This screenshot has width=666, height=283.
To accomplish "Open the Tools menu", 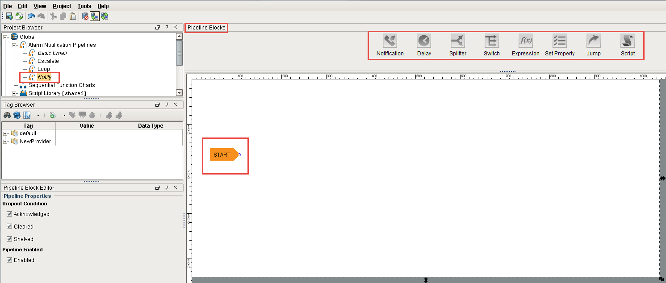I will click(84, 6).
